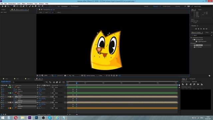Viewport: 213px width, 120px height.
Task: Open the File menu
Action: click(2, 4)
